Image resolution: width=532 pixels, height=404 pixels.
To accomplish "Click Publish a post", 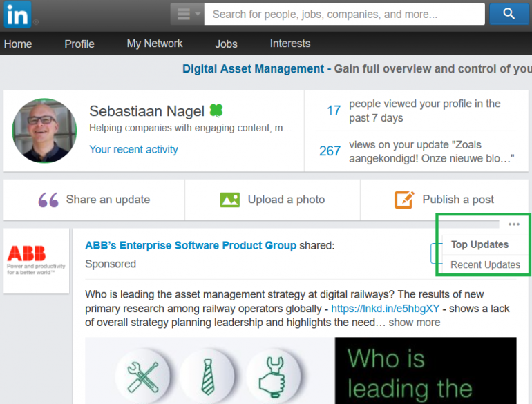I will [x=458, y=200].
